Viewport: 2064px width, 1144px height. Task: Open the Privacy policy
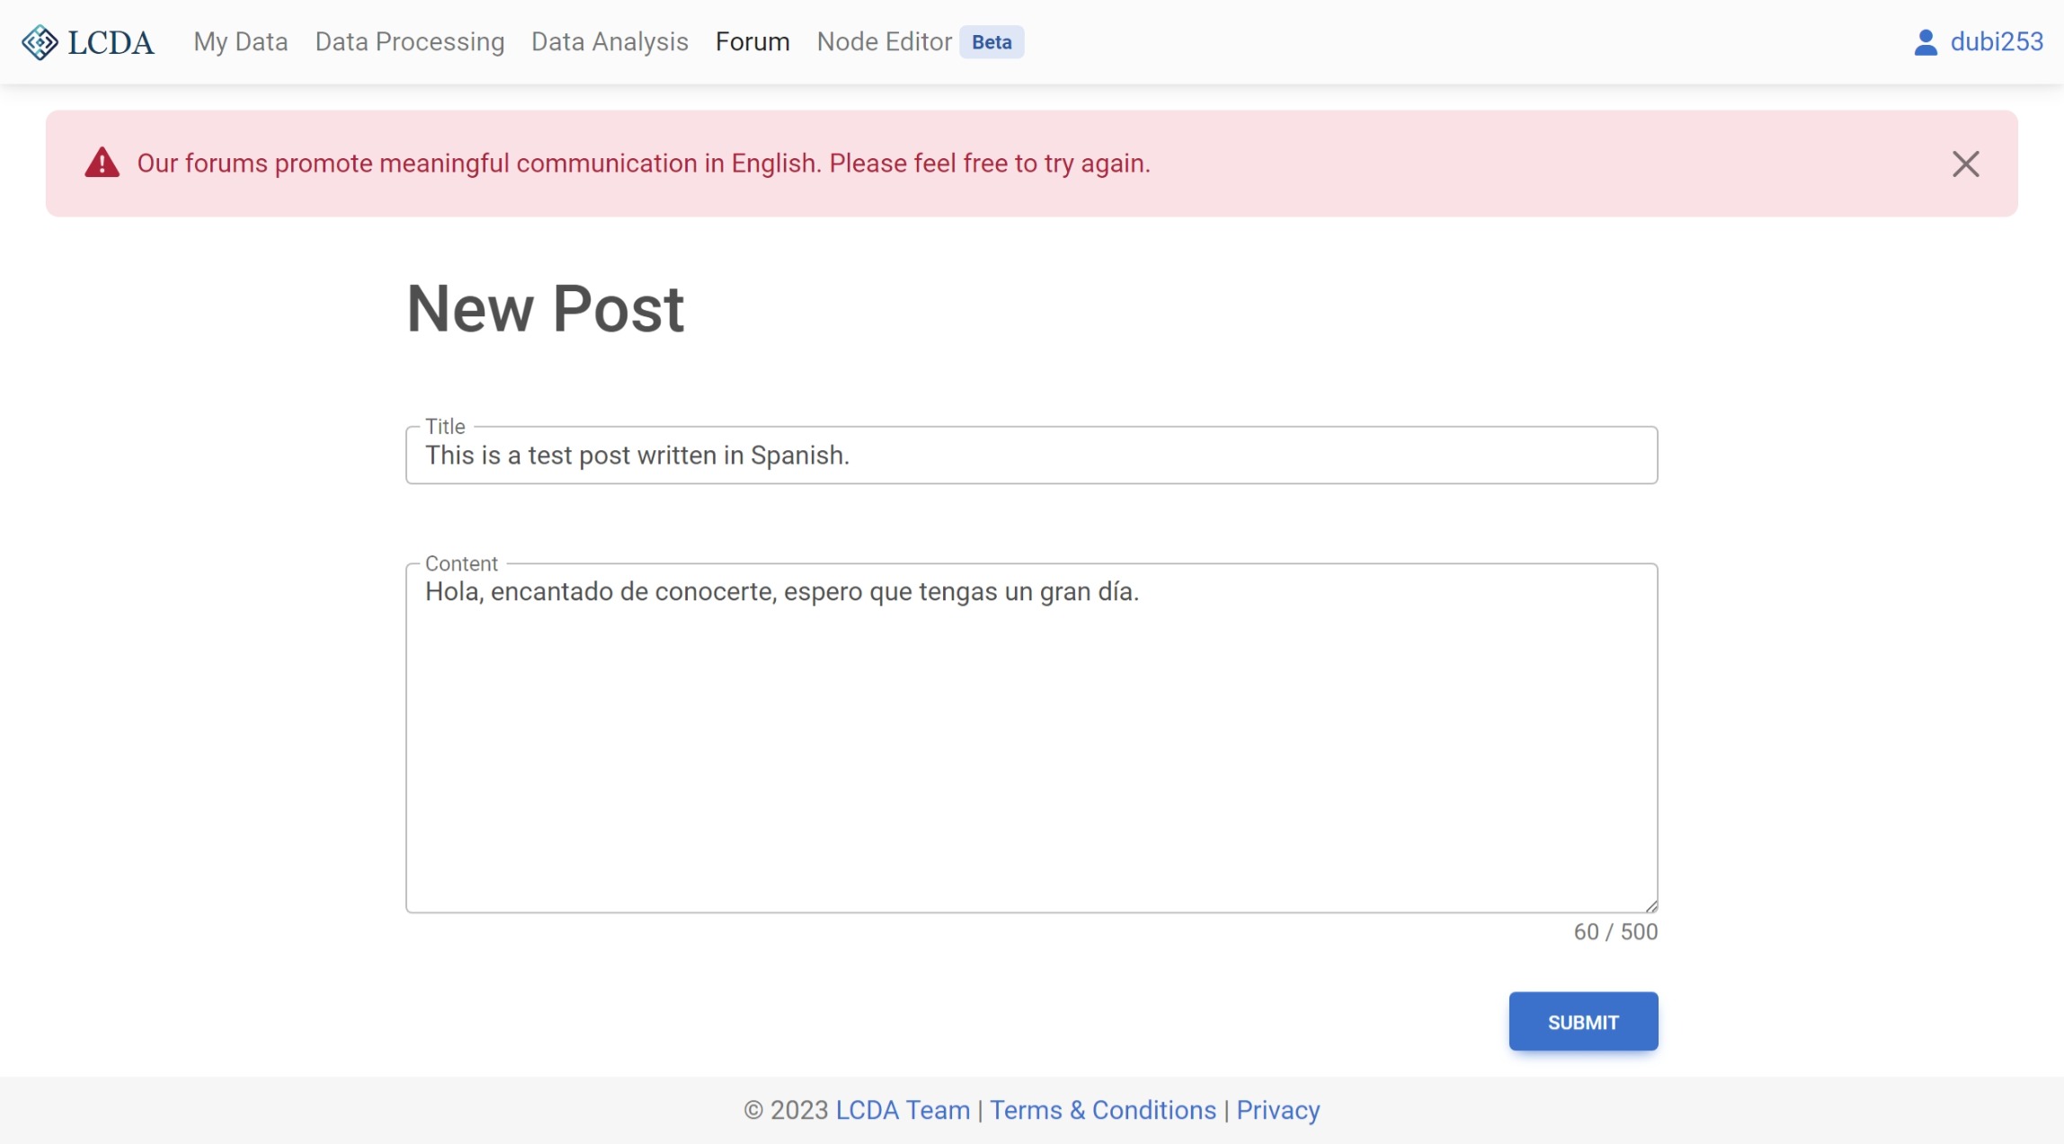(x=1277, y=1111)
